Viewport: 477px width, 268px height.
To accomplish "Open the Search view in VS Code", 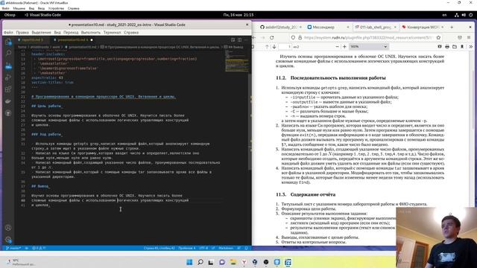I will (x=8, y=53).
